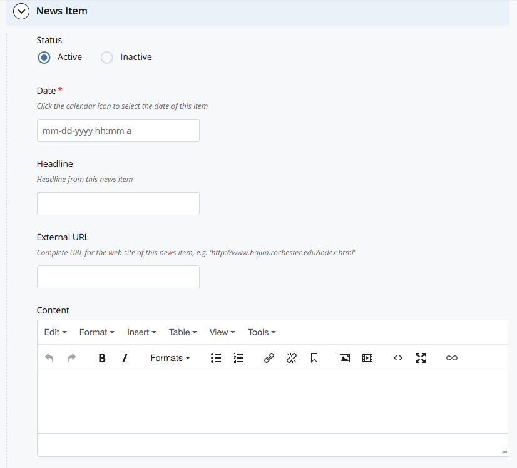Viewport: 517px width, 468px height.
Task: Click the Headline field label
Action: 54,164
